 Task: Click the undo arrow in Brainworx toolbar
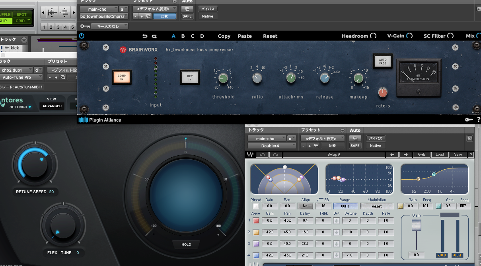[145, 36]
